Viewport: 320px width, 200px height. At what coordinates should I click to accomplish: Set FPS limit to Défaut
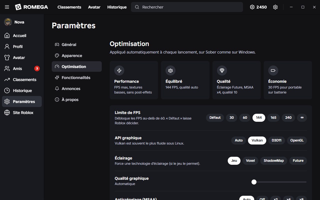[x=215, y=117]
